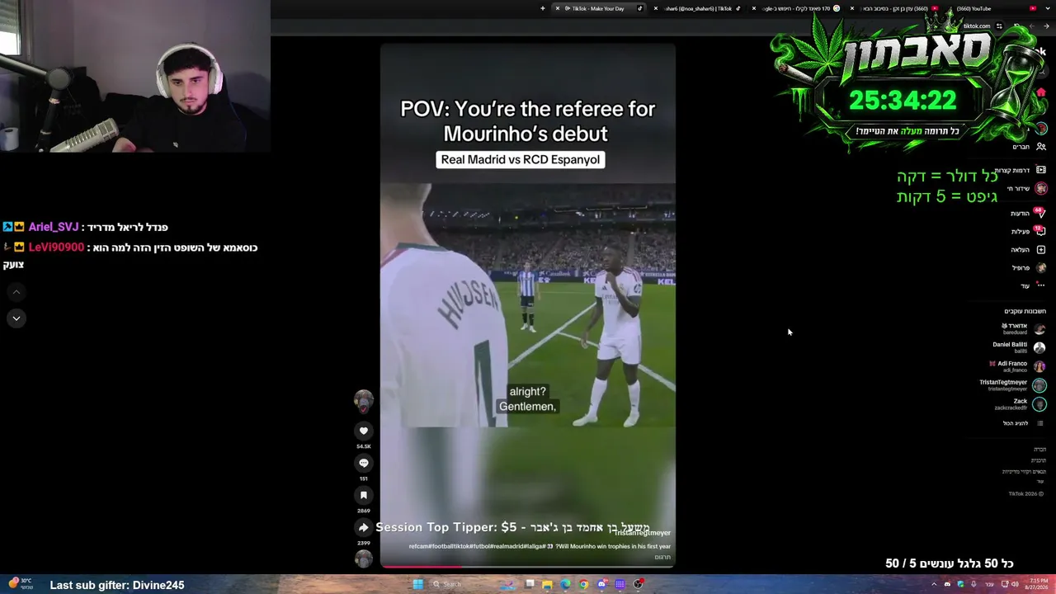Show hidden system tray icons chevron
The height and width of the screenshot is (594, 1056).
[x=935, y=584]
